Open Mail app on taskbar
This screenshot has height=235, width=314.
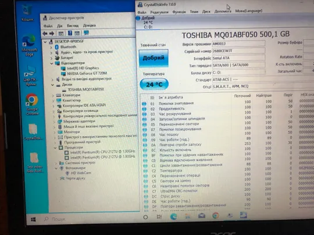pyautogui.click(x=201, y=216)
